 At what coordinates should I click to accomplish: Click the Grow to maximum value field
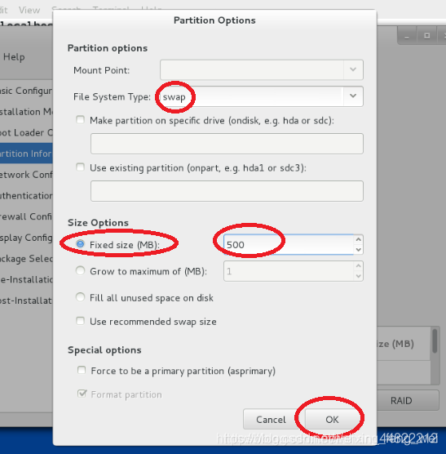click(x=289, y=271)
